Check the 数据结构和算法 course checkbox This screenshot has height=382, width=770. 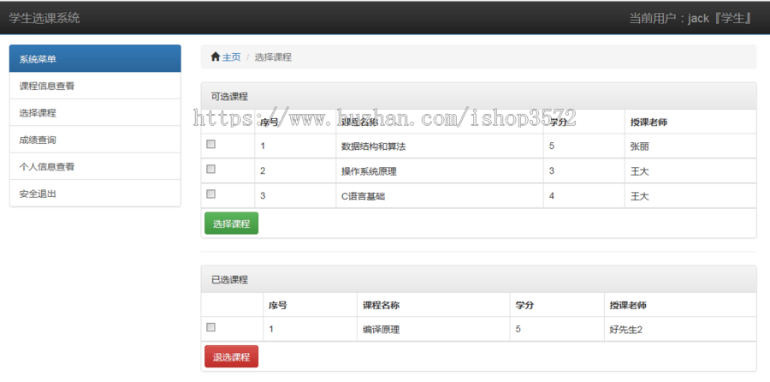[x=210, y=144]
